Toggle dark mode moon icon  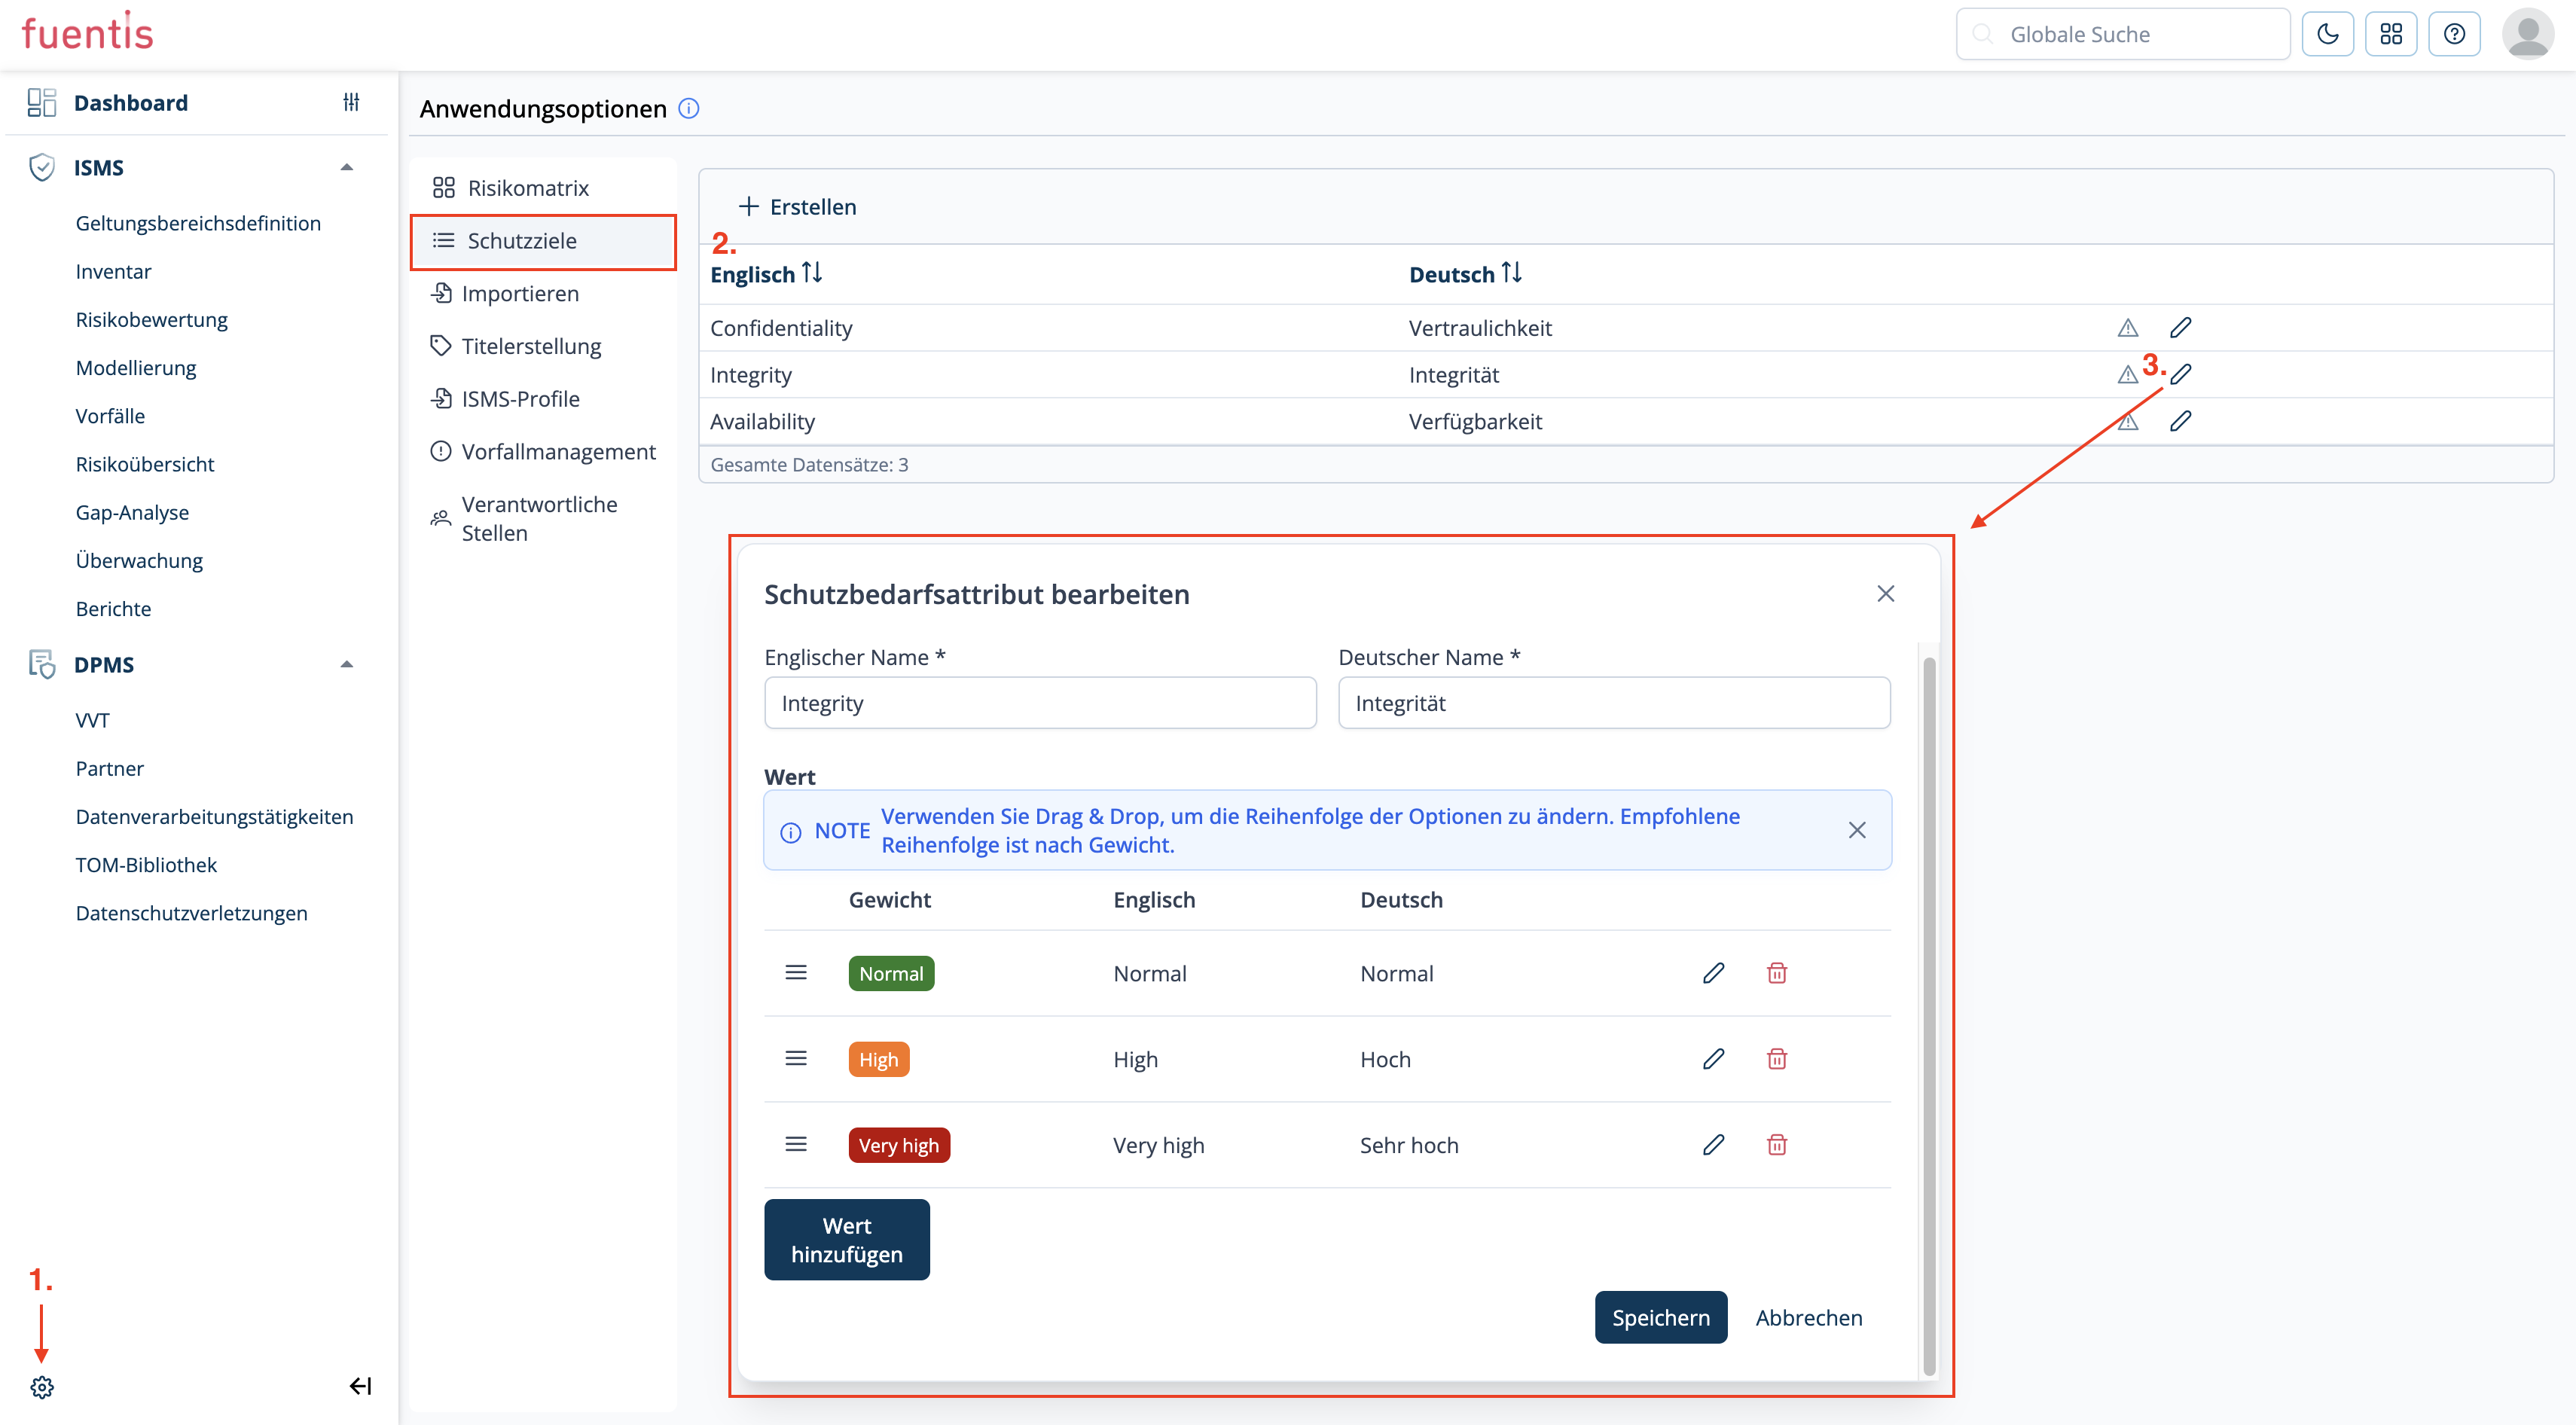[2327, 35]
